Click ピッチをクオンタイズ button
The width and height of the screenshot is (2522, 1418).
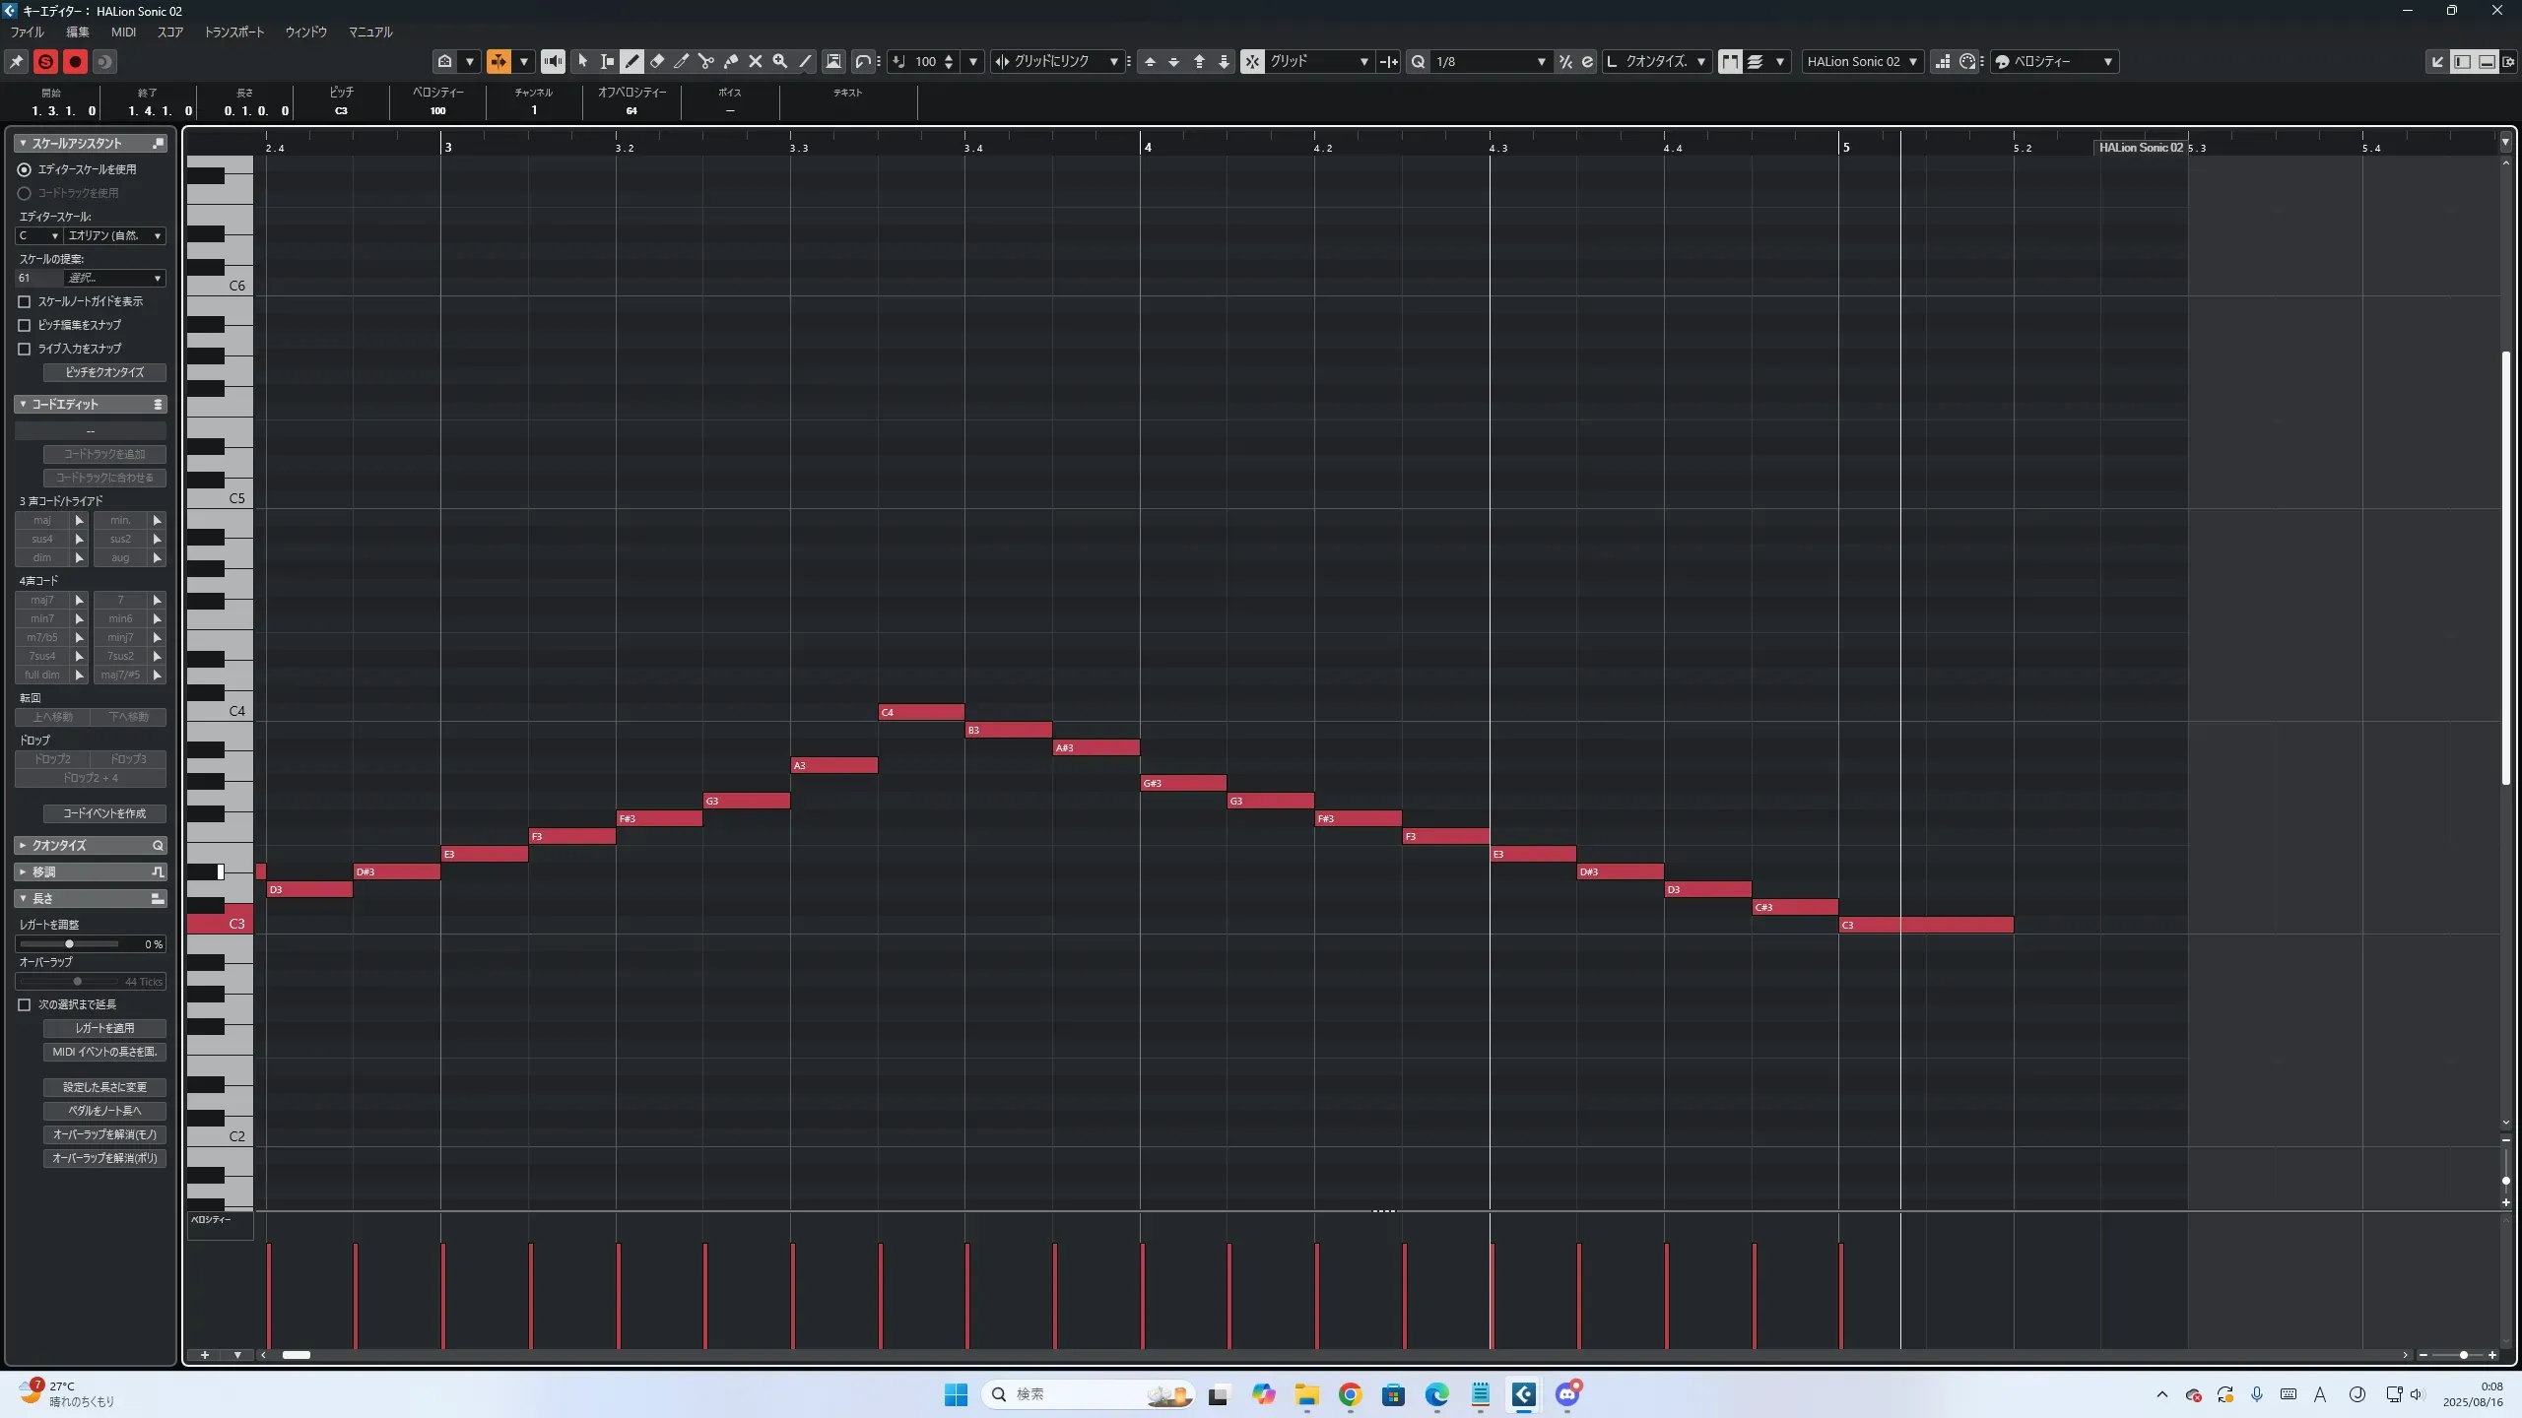click(x=104, y=372)
